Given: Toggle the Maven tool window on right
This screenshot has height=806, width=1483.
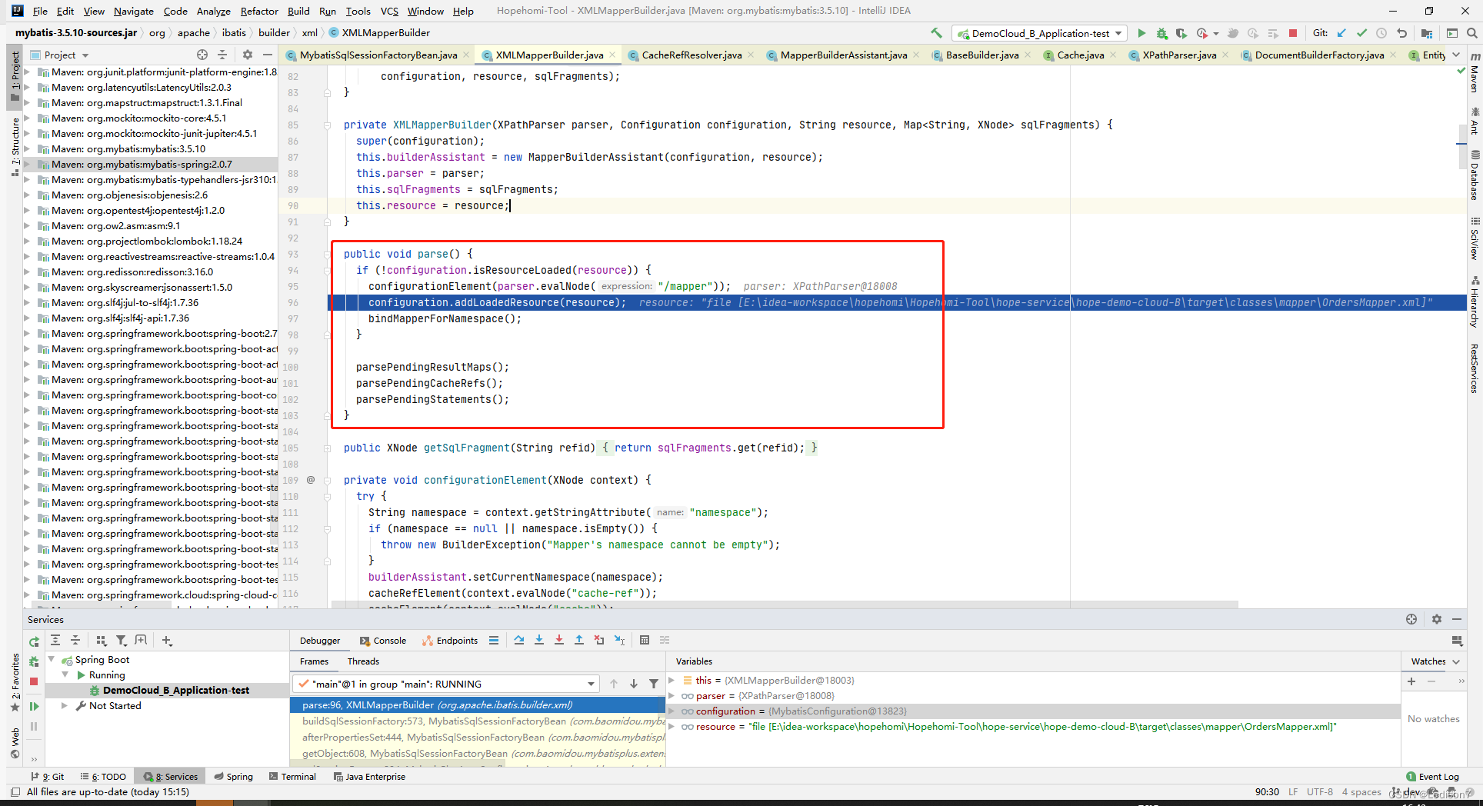Looking at the screenshot, I should coord(1475,73).
